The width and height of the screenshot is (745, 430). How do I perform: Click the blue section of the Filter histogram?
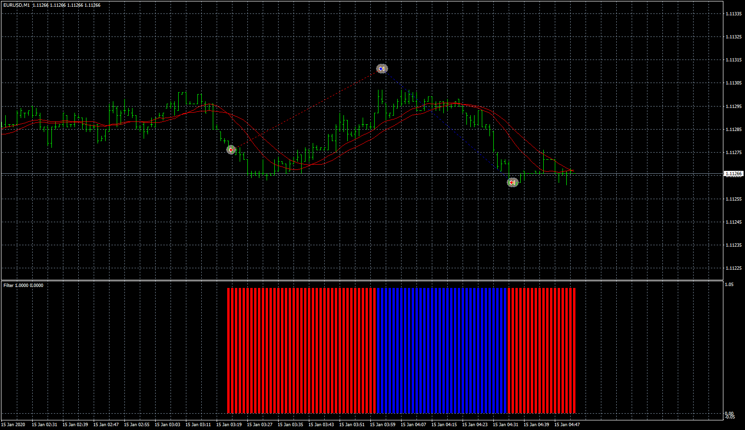[442, 350]
